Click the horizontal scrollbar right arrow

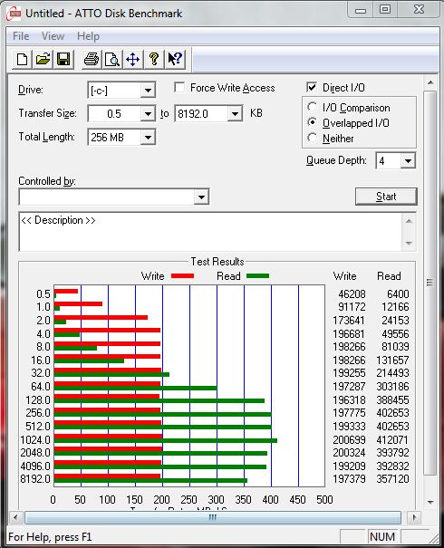pyautogui.click(x=415, y=517)
